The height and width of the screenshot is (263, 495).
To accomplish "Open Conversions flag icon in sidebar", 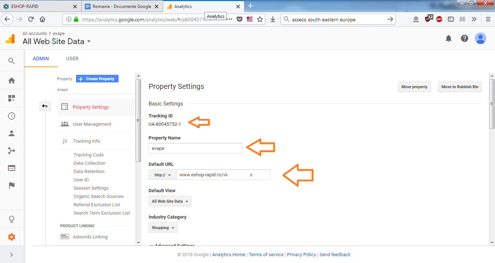I will pyautogui.click(x=12, y=185).
